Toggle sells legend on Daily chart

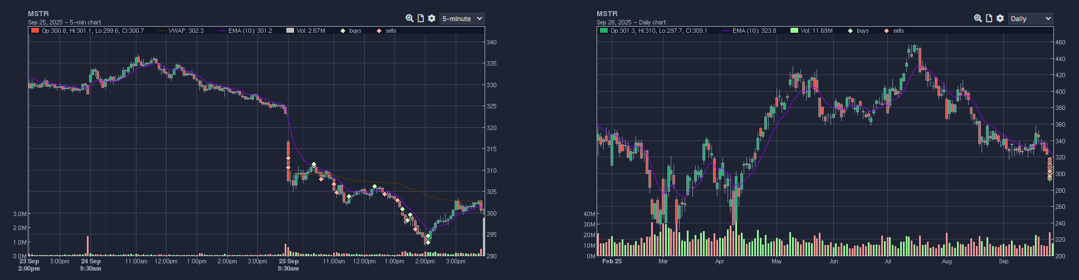(x=894, y=31)
